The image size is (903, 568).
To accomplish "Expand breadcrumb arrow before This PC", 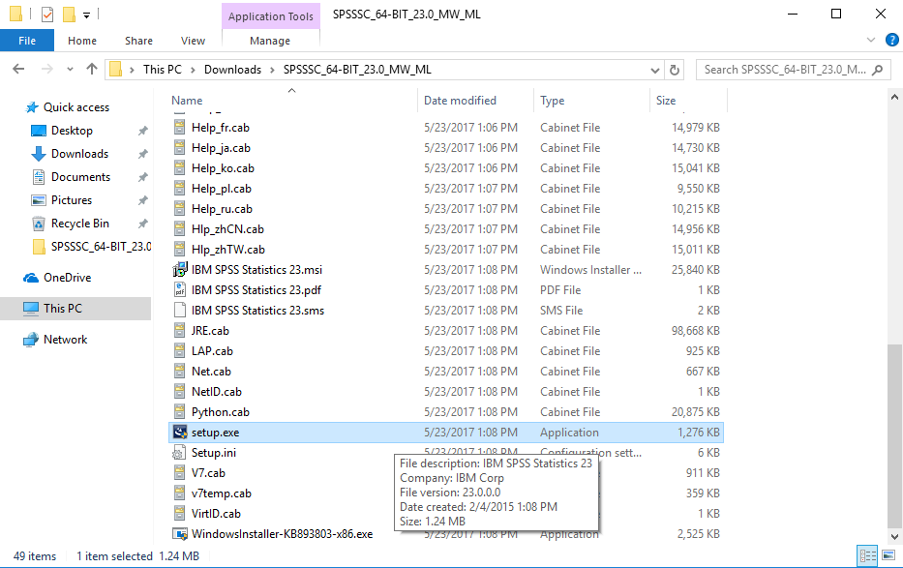I will 132,70.
